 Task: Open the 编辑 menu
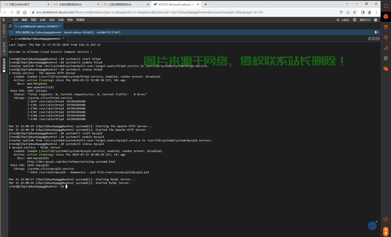pyautogui.click(x=24, y=20)
